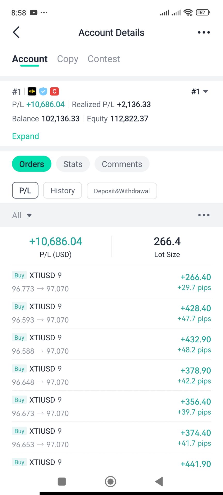Tap the back arrow in the header

click(x=16, y=32)
